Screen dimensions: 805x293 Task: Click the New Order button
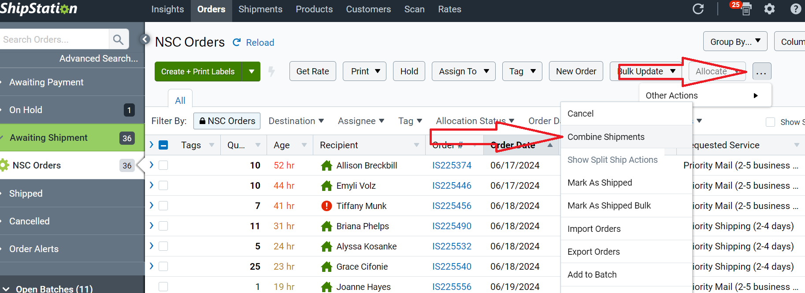576,71
